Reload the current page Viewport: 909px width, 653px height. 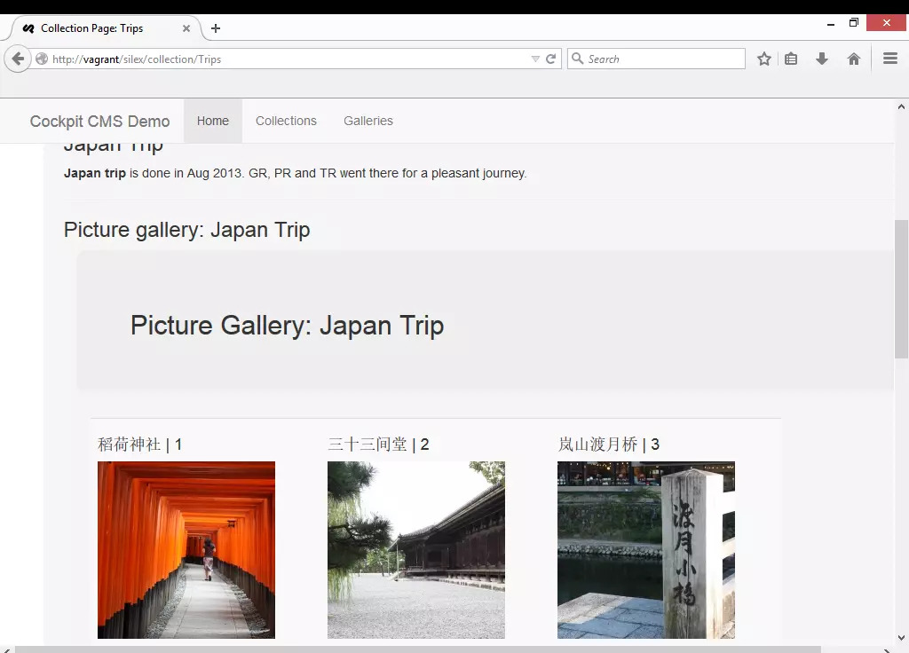tap(551, 59)
